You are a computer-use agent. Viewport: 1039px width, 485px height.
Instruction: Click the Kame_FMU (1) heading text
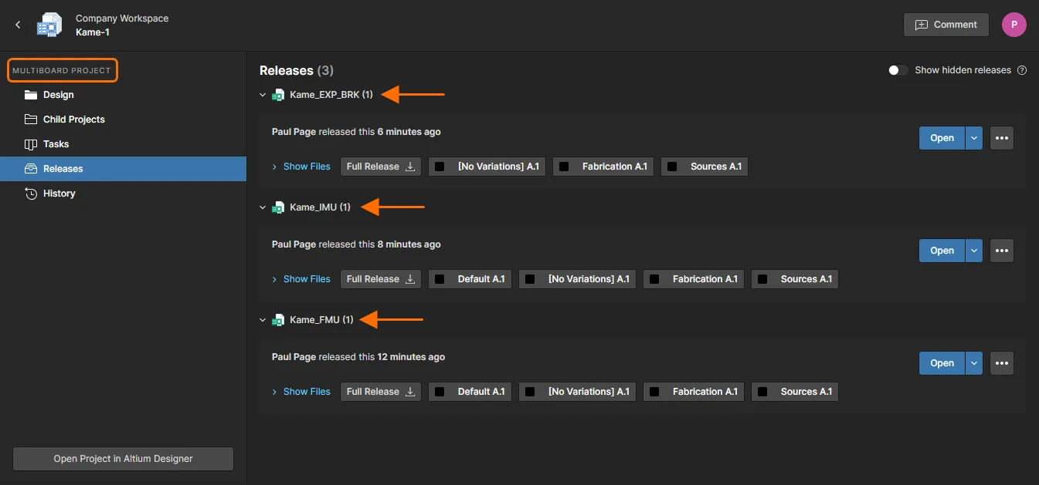pos(321,320)
